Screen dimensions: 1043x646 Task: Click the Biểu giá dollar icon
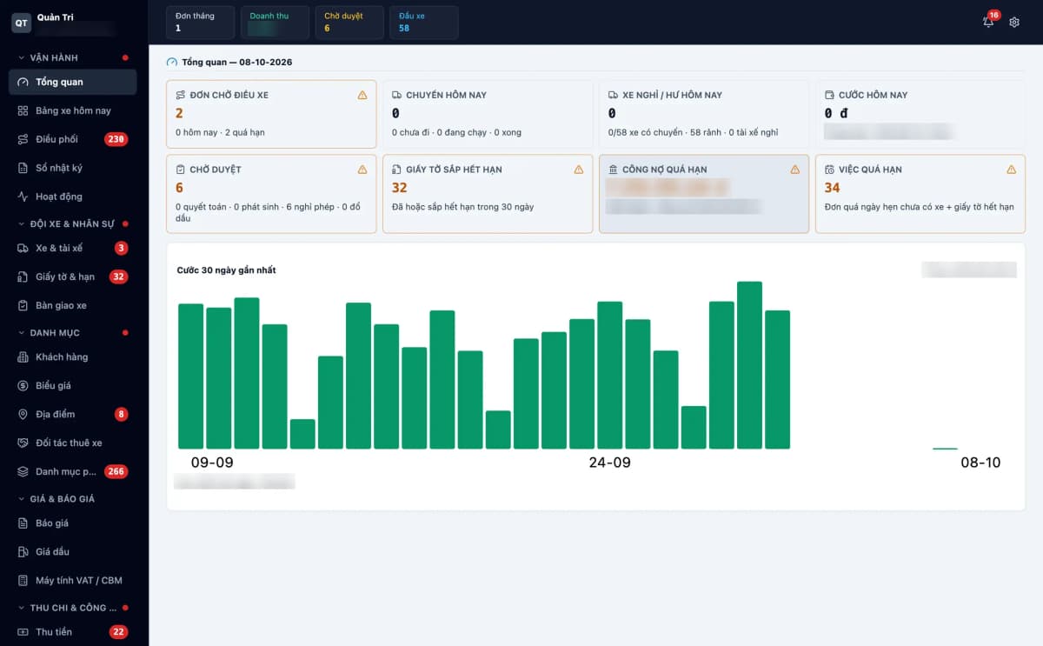[23, 385]
